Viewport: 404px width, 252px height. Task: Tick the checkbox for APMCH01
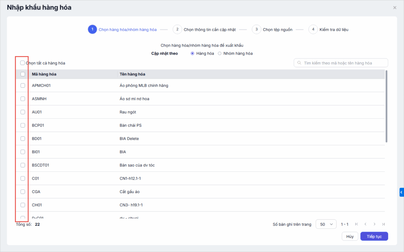(x=23, y=85)
